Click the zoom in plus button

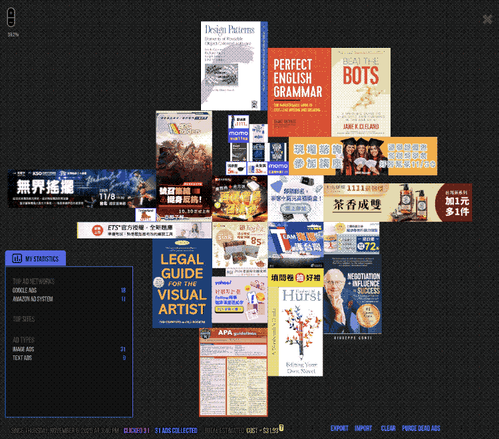coord(11,13)
